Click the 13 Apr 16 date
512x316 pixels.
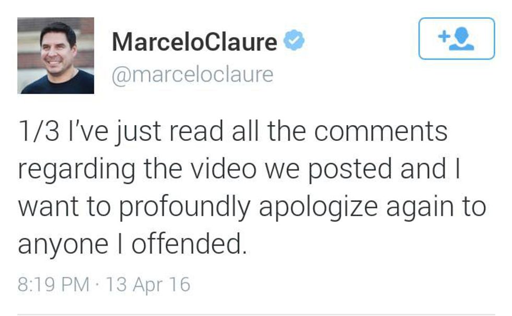tap(148, 284)
